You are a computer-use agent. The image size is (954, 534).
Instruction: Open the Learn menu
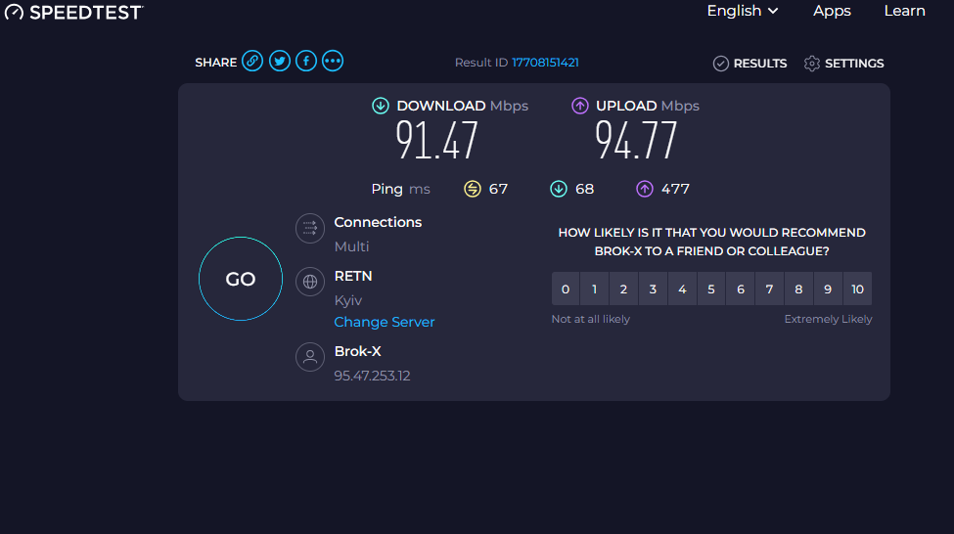coord(905,11)
